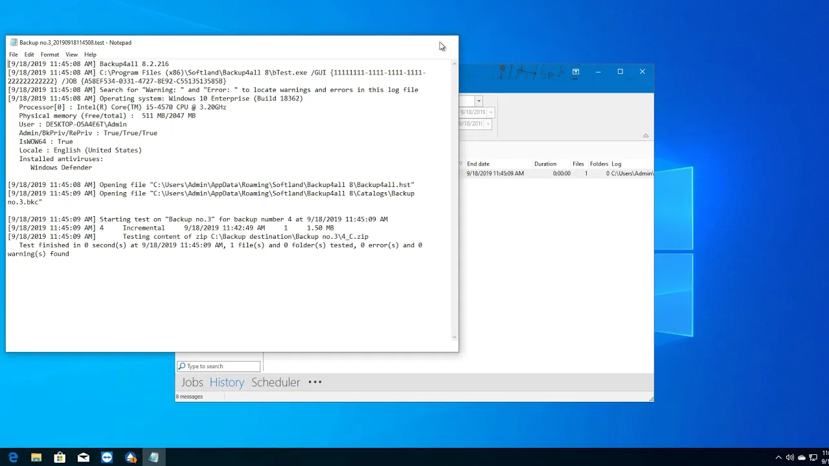Open TeamViewer from the taskbar
The width and height of the screenshot is (829, 466).
107,458
